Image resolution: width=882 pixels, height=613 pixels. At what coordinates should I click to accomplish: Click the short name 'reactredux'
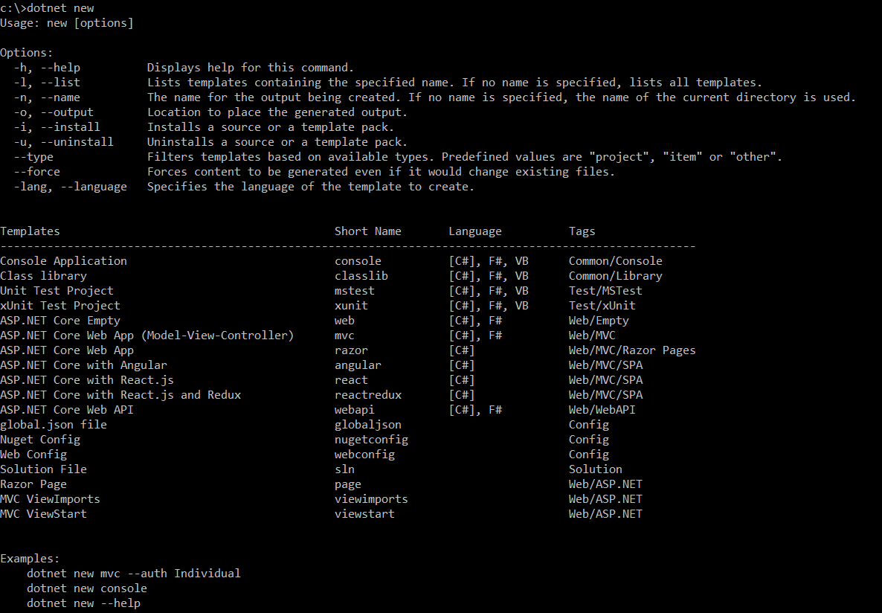(x=368, y=395)
